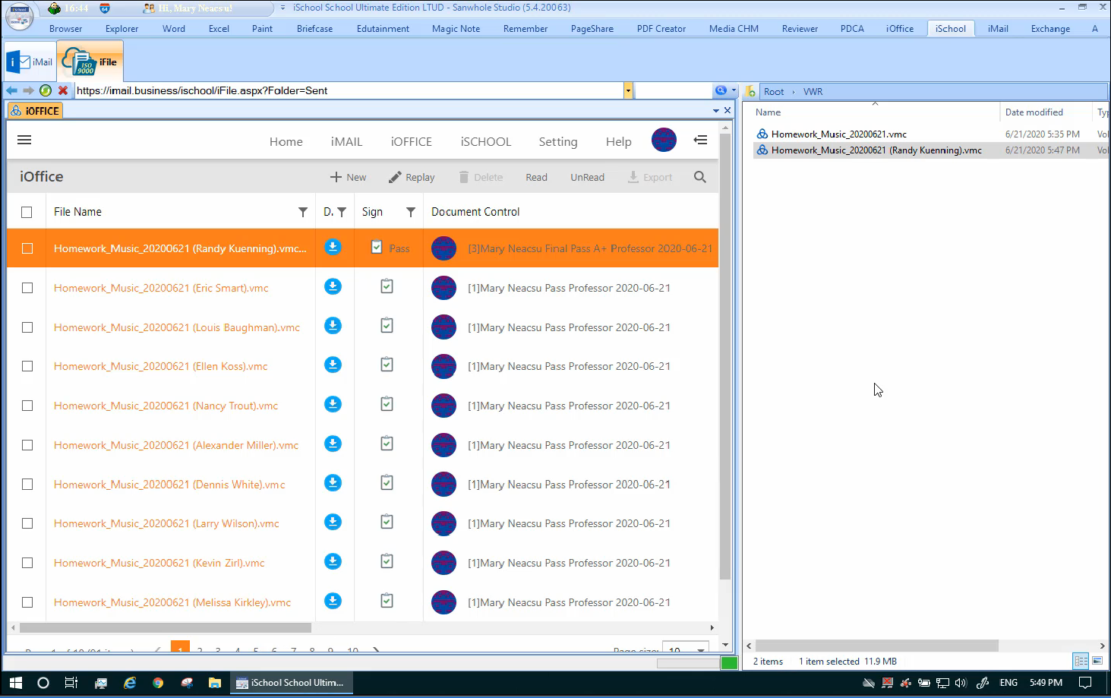Toggle the select-all checkbox in File Name header
Viewport: 1111px width, 698px height.
click(x=27, y=212)
